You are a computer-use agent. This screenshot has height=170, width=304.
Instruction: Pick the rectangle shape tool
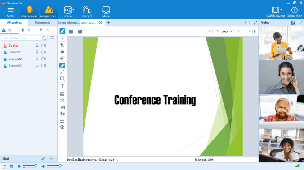coord(62,79)
